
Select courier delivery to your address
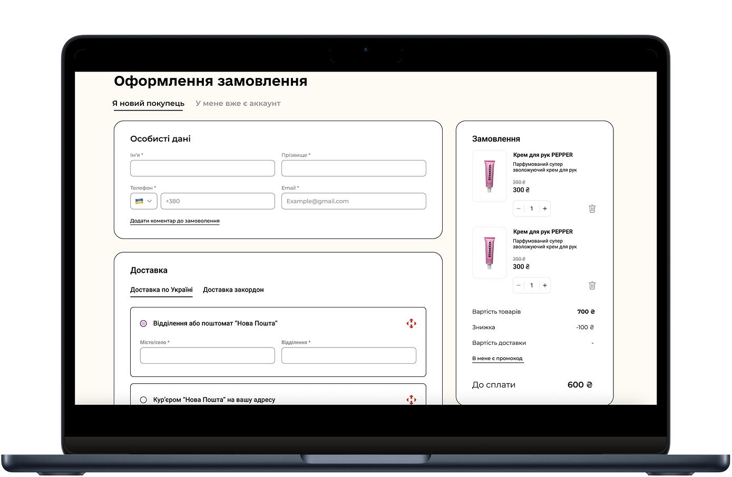point(143,400)
